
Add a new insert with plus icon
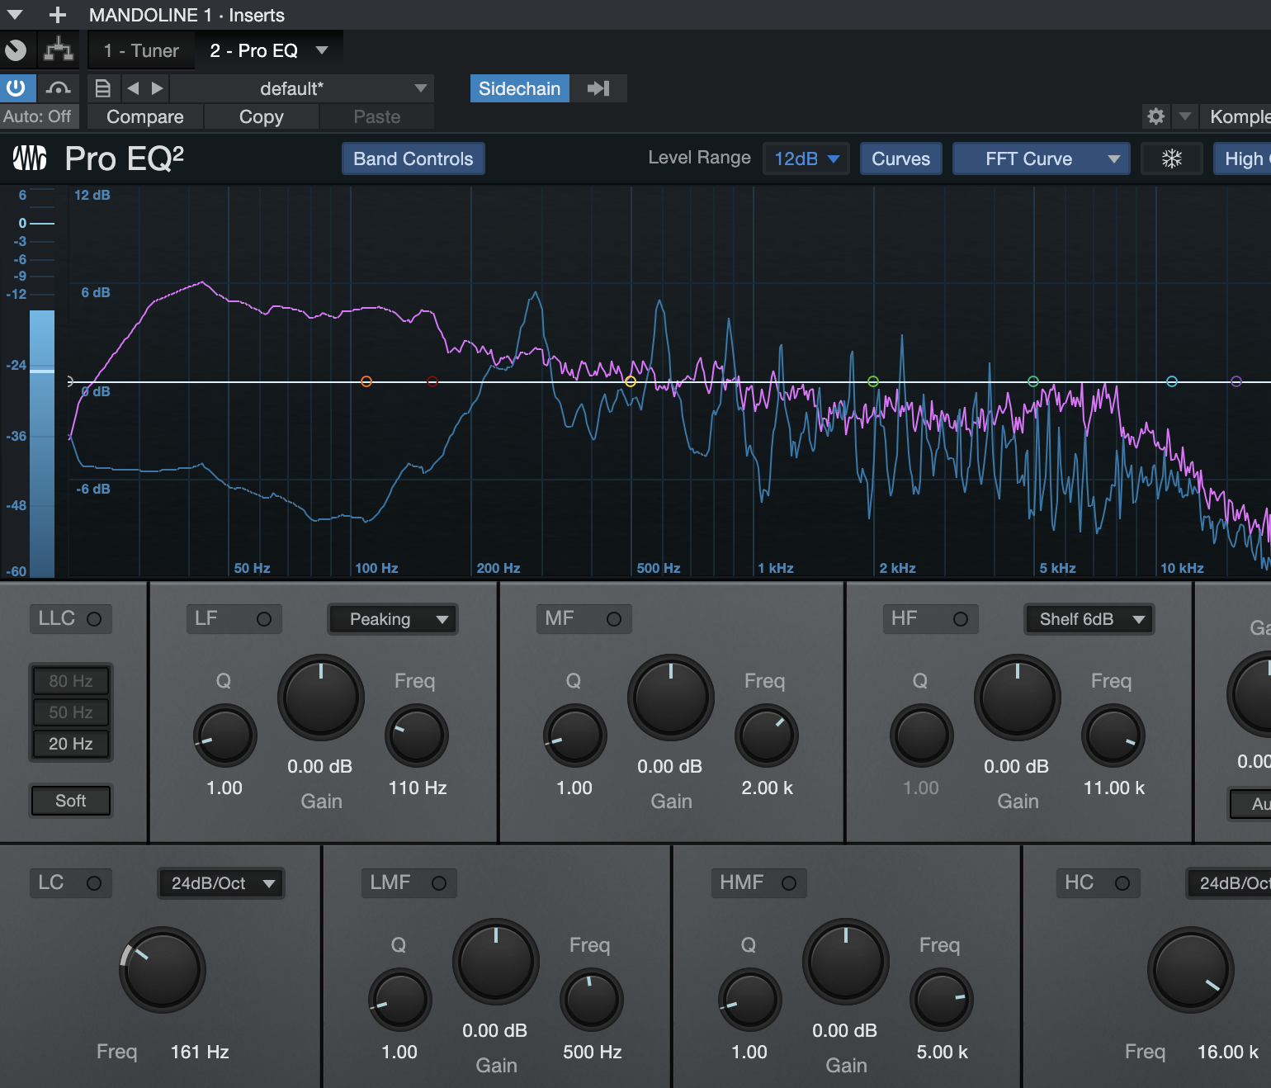coord(57,15)
